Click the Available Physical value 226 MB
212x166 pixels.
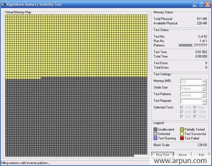202,23
